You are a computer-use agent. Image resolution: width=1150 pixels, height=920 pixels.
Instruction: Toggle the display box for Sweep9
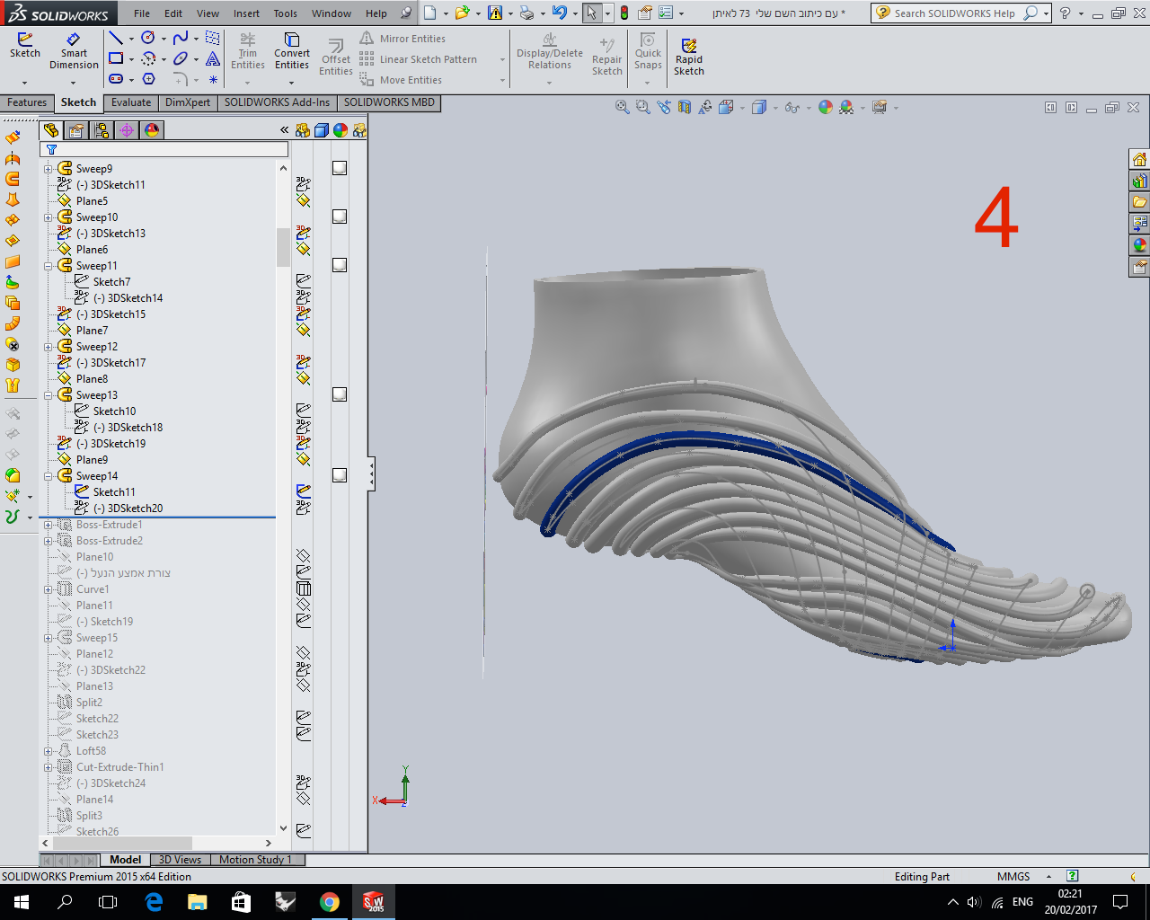[340, 168]
